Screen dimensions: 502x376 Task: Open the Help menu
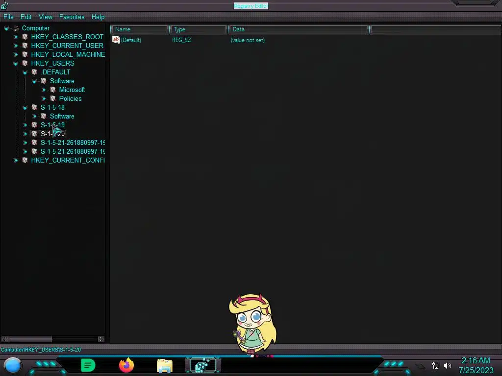click(98, 17)
